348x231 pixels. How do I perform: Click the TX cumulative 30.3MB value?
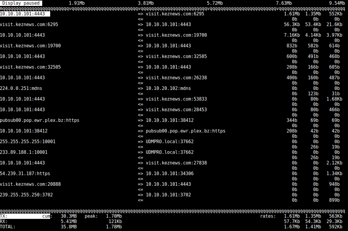click(x=69, y=216)
